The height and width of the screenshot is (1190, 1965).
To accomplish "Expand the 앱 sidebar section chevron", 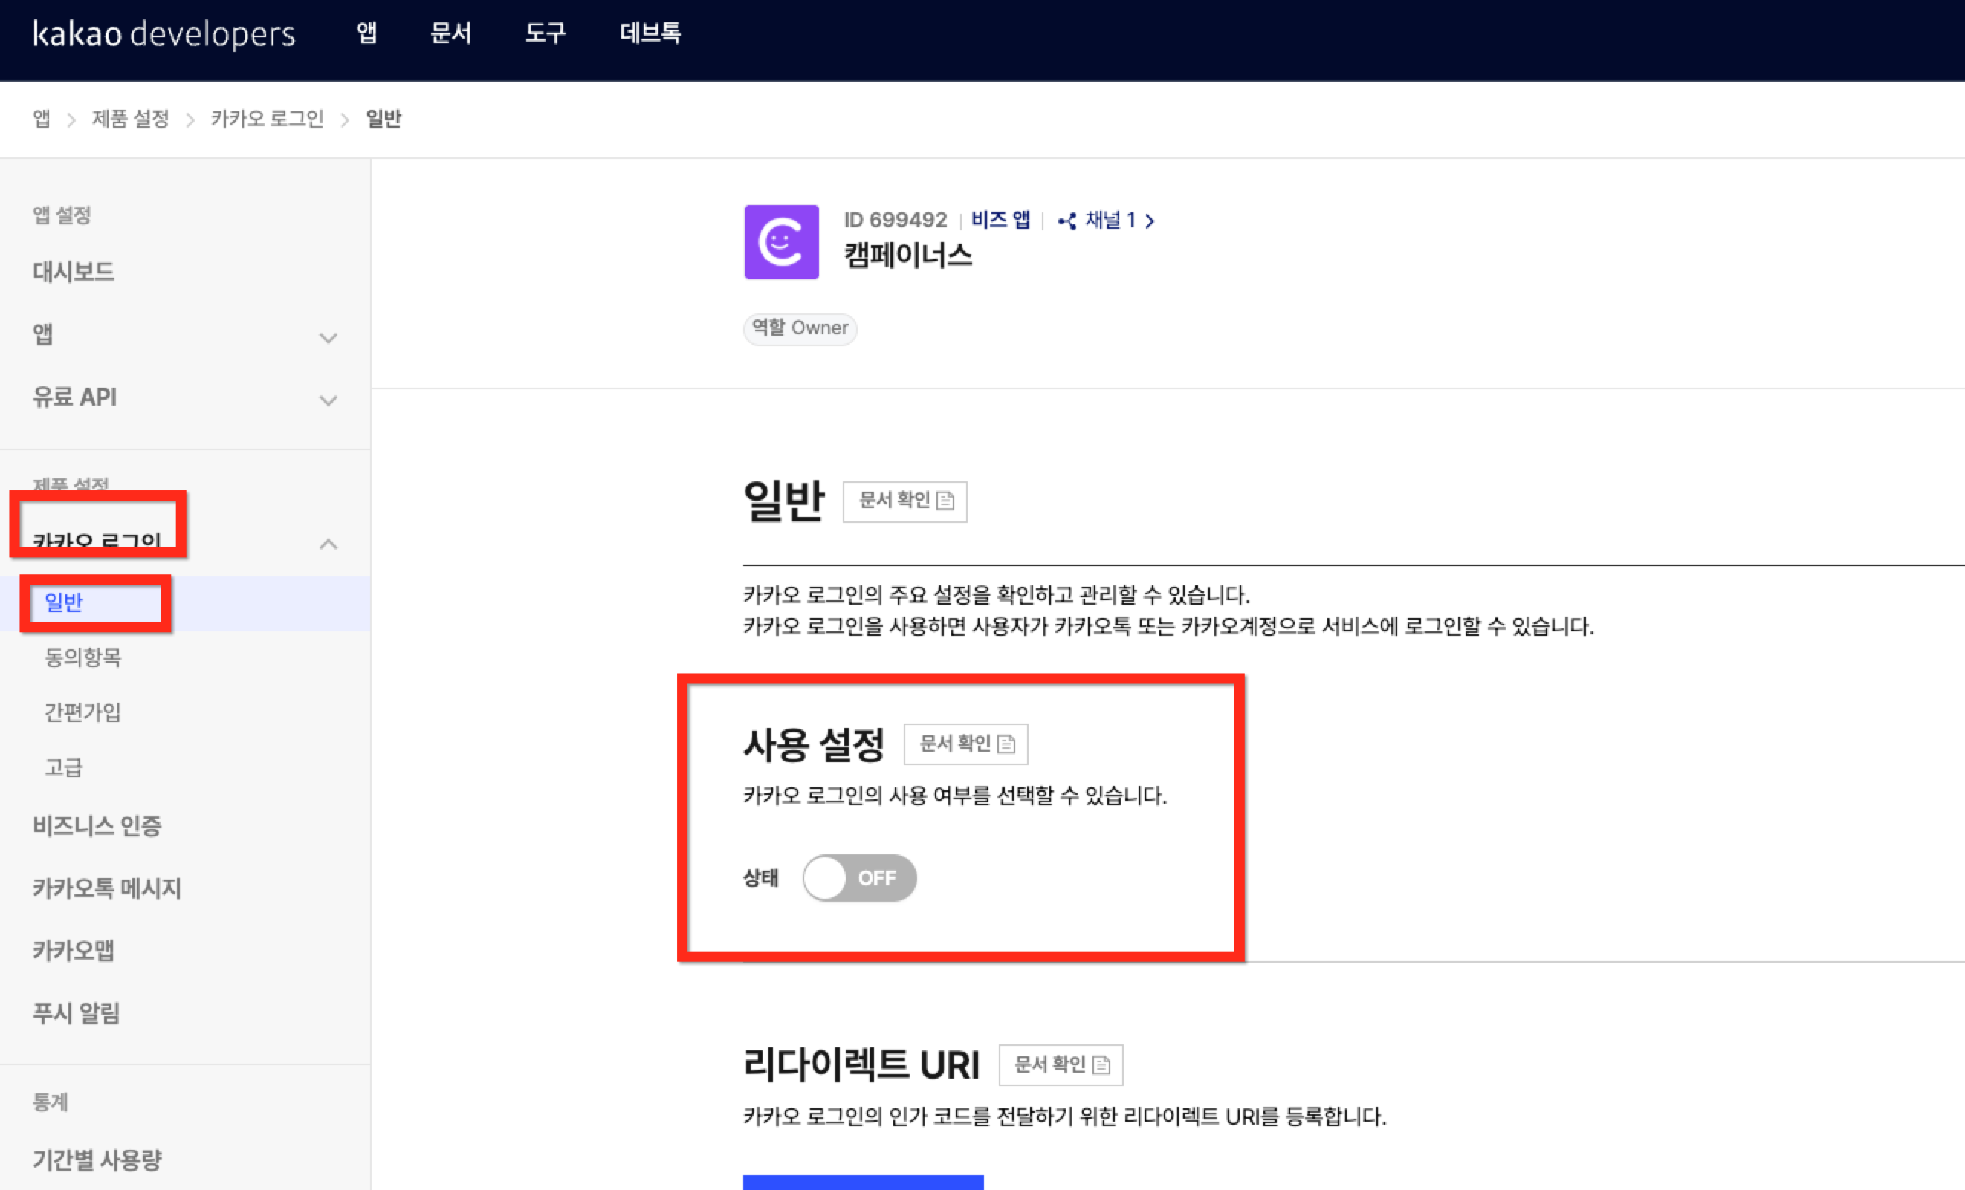I will point(328,338).
